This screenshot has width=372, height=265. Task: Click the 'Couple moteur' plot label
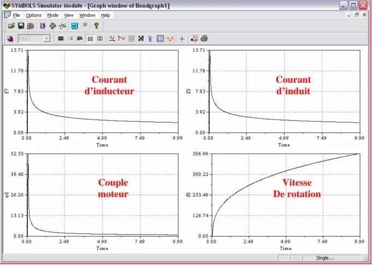coord(113,188)
